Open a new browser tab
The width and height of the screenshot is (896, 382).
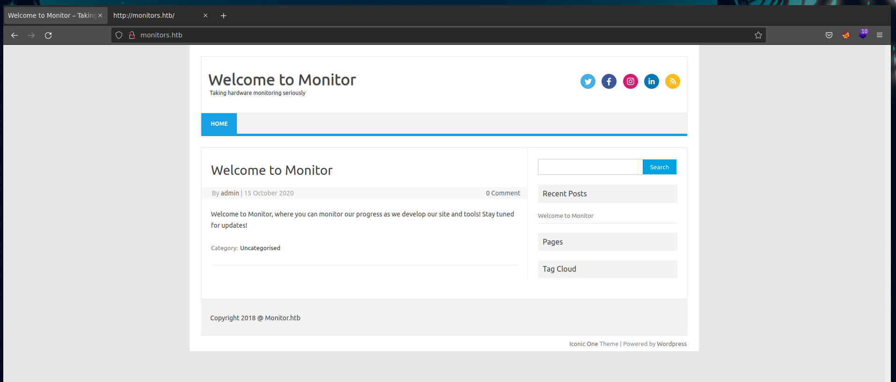pos(224,15)
